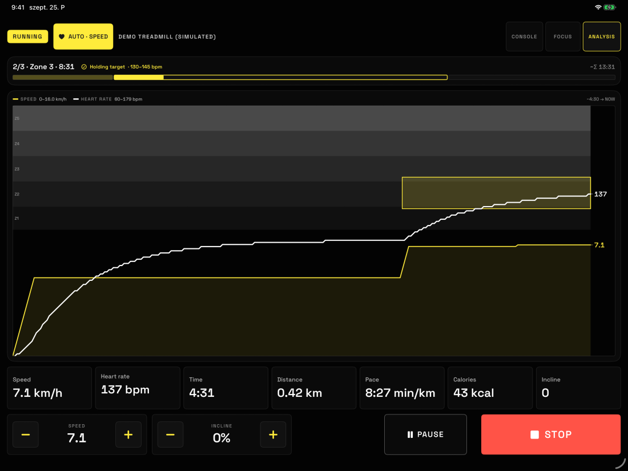The image size is (628, 471).
Task: Click the SPEED chart legend entry
Action: click(39, 99)
